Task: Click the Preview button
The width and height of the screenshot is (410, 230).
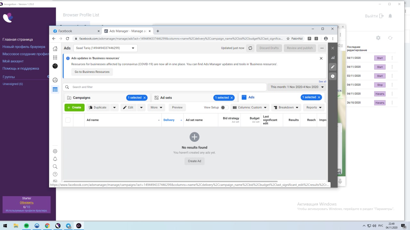Action: [x=177, y=107]
